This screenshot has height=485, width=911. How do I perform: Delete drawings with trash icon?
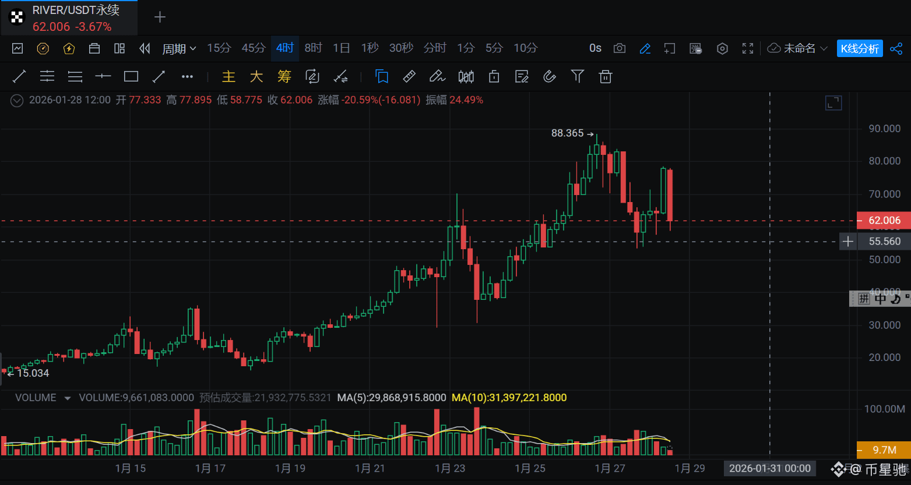click(606, 76)
